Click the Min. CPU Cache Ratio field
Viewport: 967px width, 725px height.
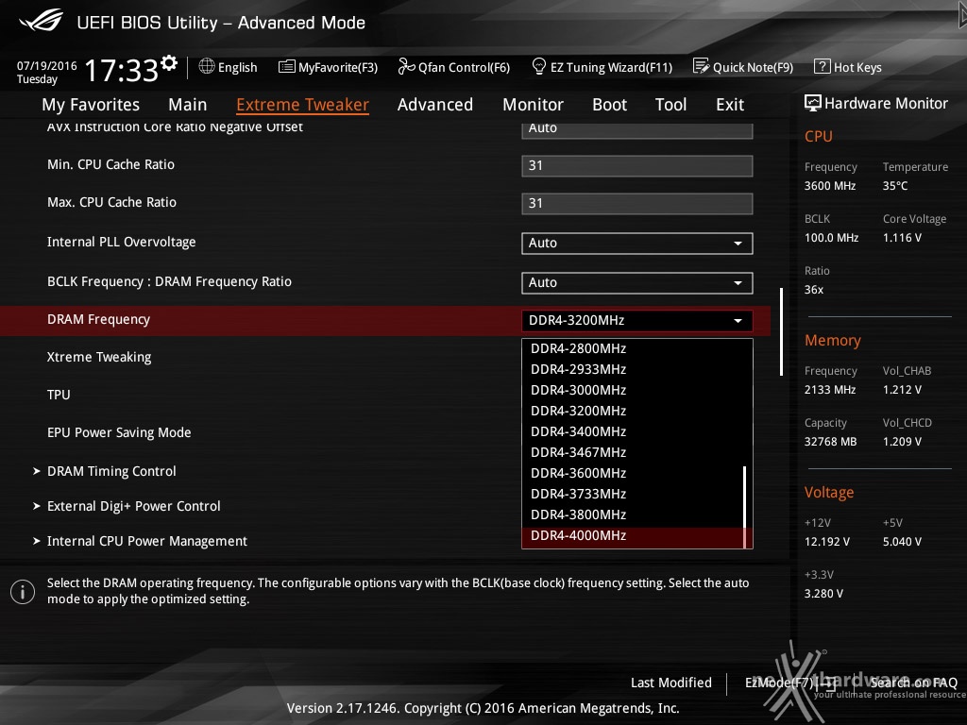pyautogui.click(x=637, y=166)
